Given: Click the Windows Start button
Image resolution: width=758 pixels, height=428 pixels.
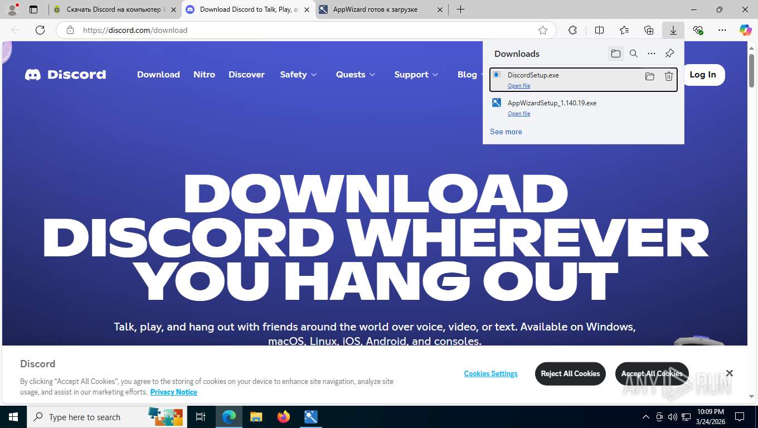Looking at the screenshot, I should click(x=13, y=417).
